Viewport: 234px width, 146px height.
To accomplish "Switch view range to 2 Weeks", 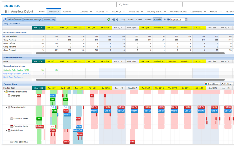I will (x=148, y=19).
